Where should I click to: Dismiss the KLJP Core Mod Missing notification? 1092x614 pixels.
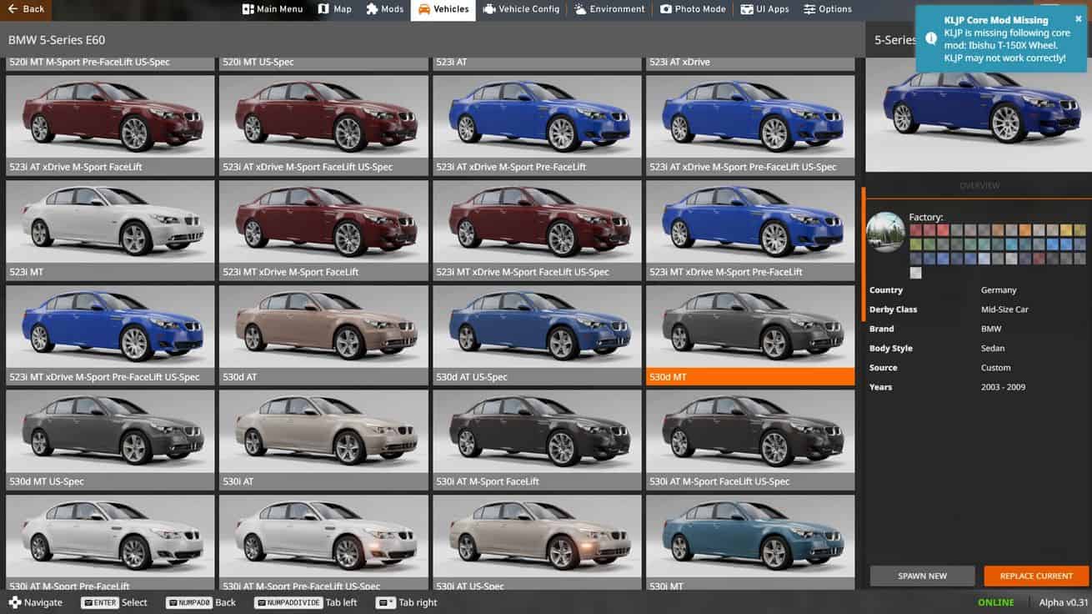point(1078,19)
